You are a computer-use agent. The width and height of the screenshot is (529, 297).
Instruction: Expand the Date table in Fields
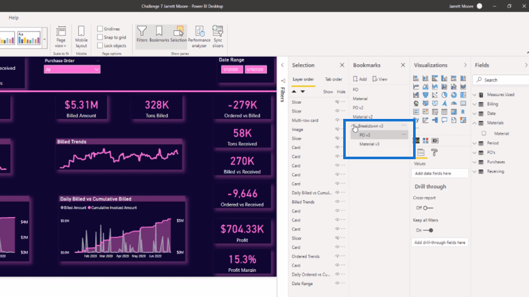pos(475,114)
